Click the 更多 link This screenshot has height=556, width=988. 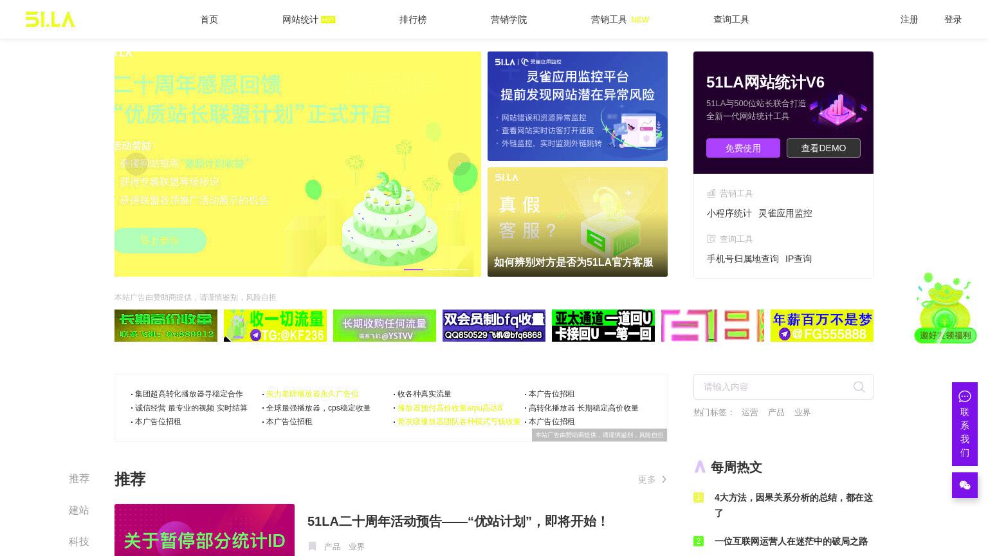click(646, 479)
